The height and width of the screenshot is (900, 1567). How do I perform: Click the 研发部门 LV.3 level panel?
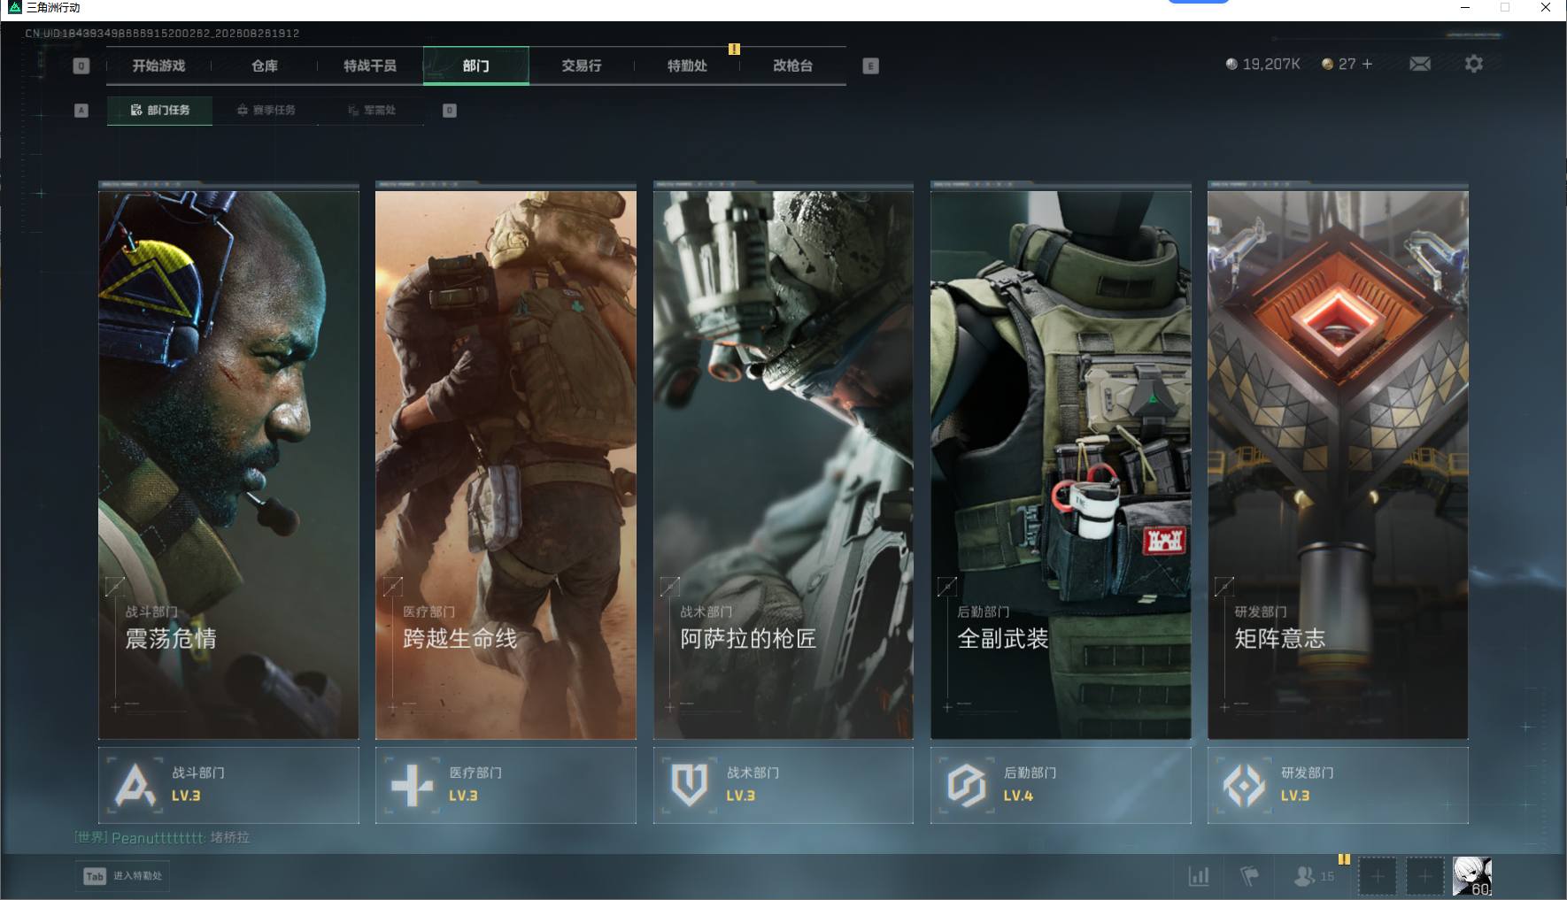click(1338, 785)
